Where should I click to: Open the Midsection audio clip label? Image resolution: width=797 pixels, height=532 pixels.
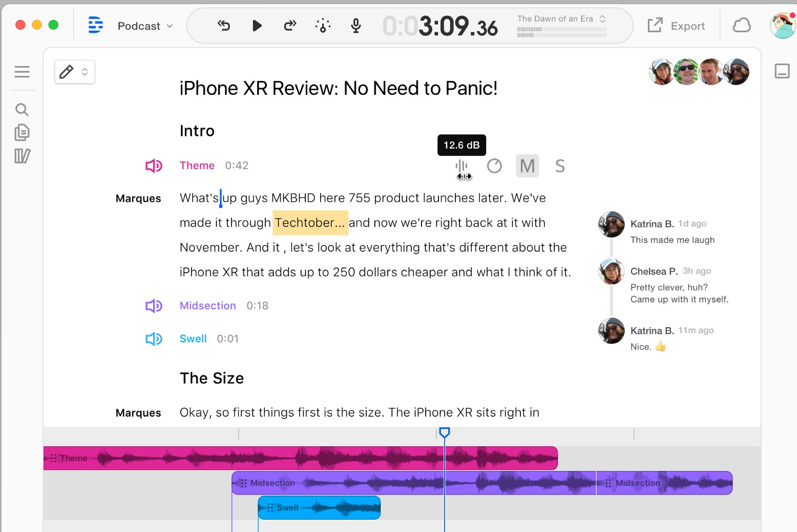point(208,305)
